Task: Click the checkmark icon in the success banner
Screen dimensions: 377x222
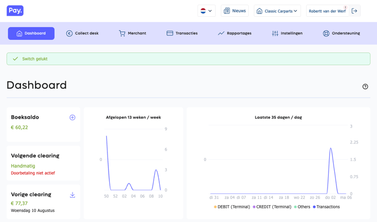Action: pos(15,59)
